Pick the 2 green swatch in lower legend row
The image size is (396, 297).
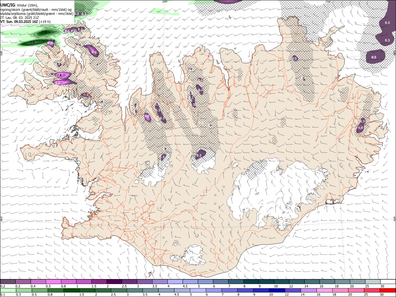pos(103,290)
